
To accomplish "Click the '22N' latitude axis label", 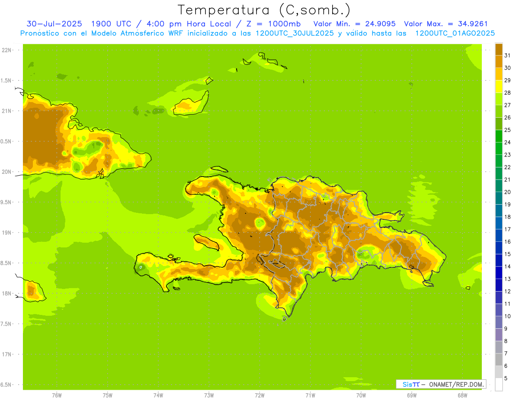I will click(6, 50).
